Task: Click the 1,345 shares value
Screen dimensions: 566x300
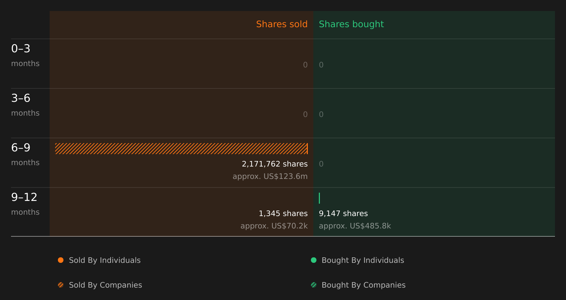Action: click(283, 214)
